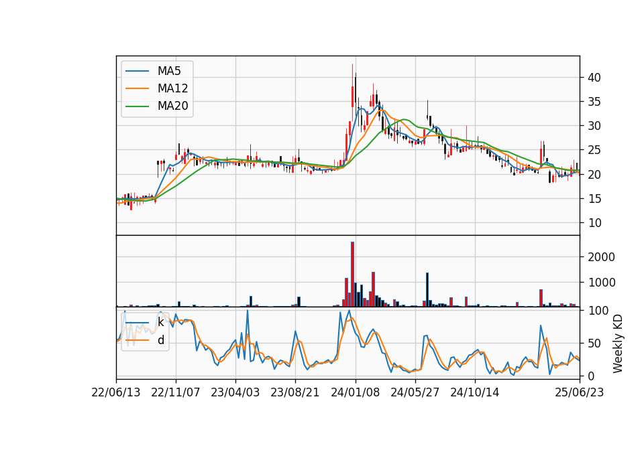Click the 20 price axis label
The width and height of the screenshot is (644, 462).
tap(594, 175)
